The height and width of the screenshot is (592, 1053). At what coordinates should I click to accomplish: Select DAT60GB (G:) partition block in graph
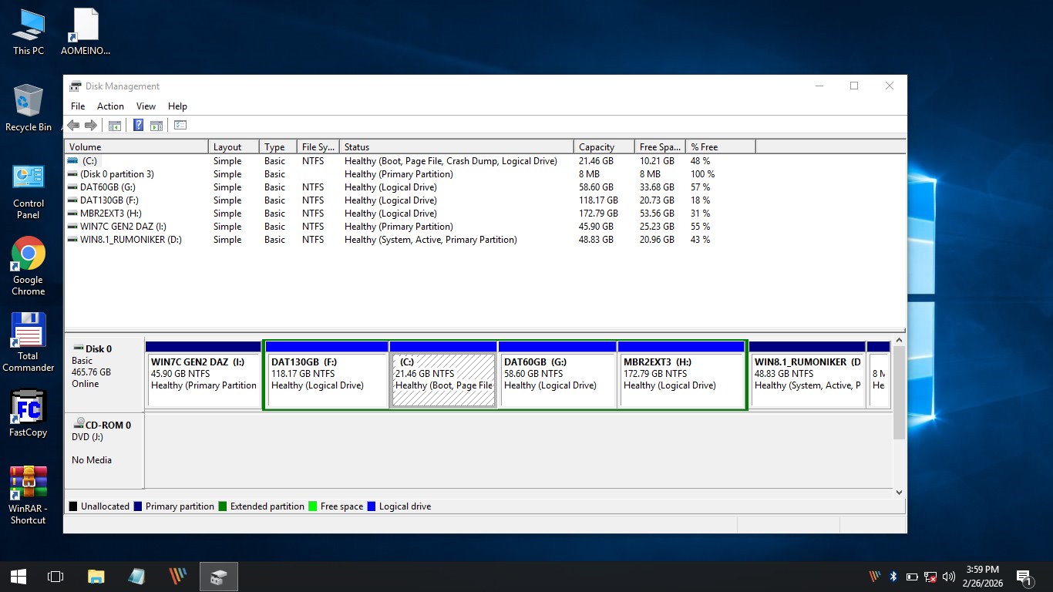[x=557, y=375]
